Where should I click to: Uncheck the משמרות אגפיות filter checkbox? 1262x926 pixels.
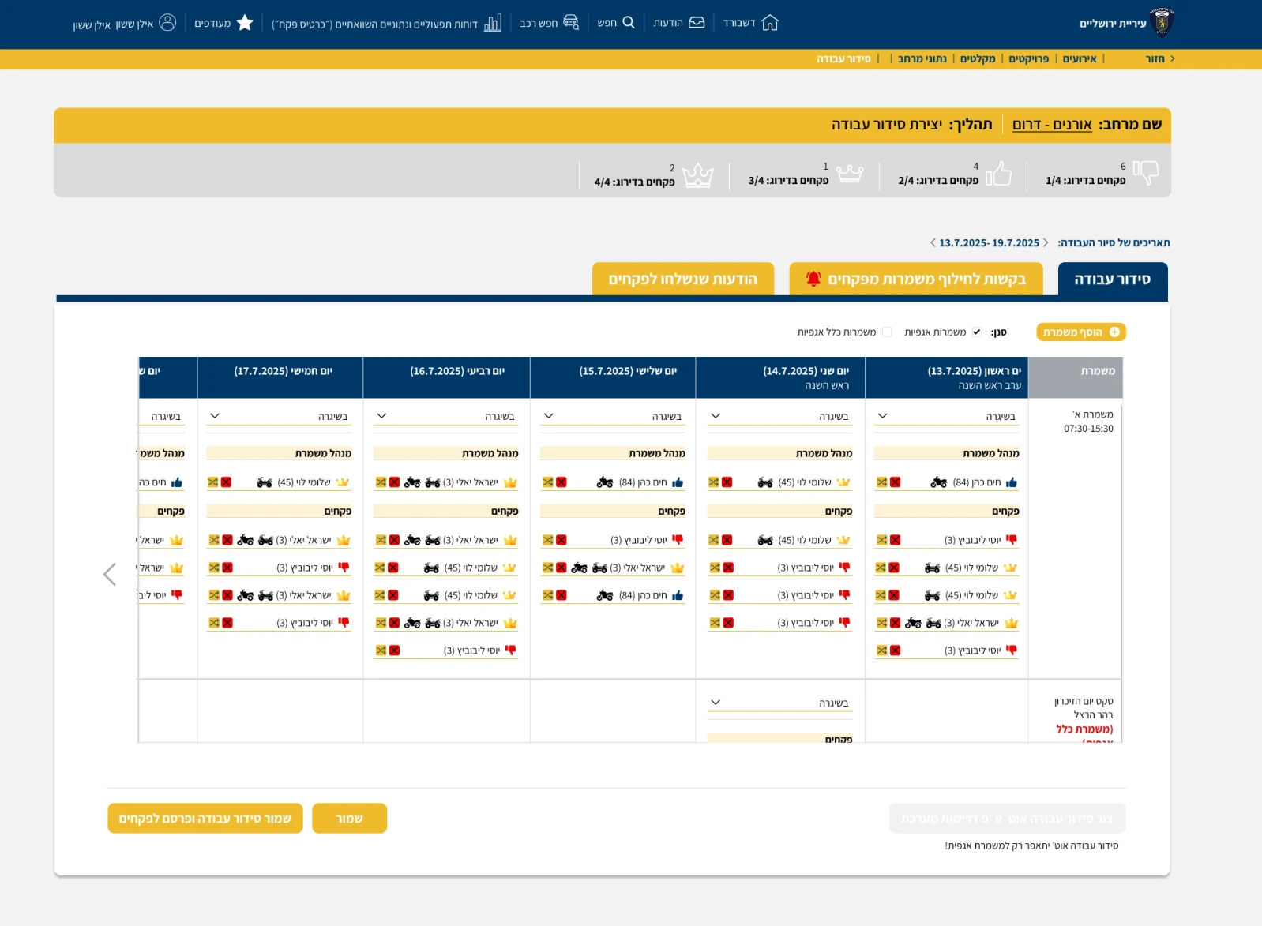click(x=977, y=332)
